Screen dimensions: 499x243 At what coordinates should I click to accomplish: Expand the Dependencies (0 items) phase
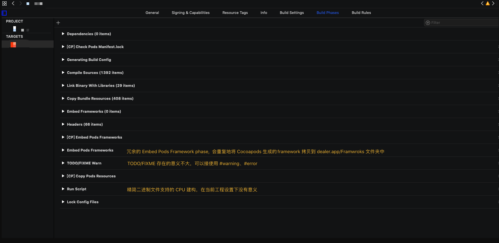[x=63, y=34]
